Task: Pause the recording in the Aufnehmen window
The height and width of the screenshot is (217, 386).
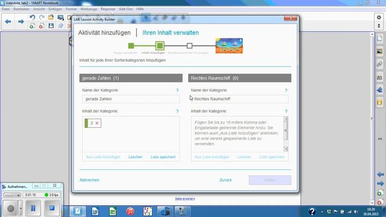Action: 33,208
